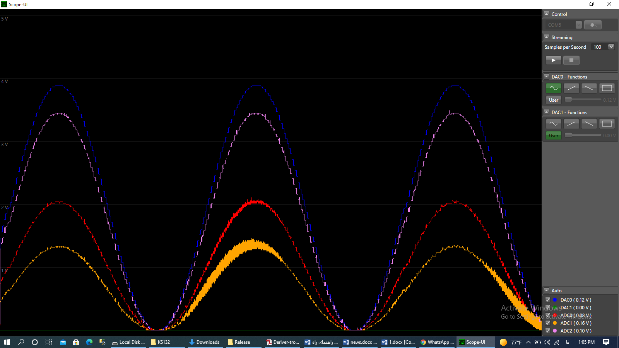This screenshot has height=348, width=619.
Task: Hide the ADC2 trace using its checkbox
Action: pyautogui.click(x=548, y=331)
